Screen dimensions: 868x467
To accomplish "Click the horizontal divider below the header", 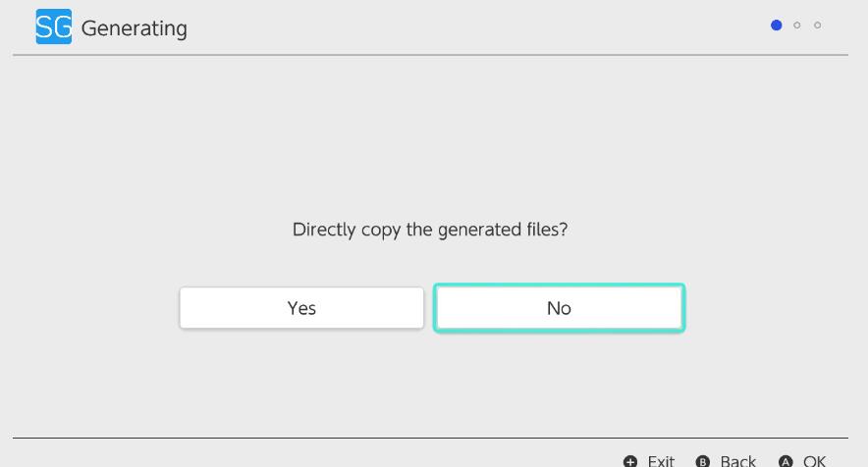I will 430,55.
